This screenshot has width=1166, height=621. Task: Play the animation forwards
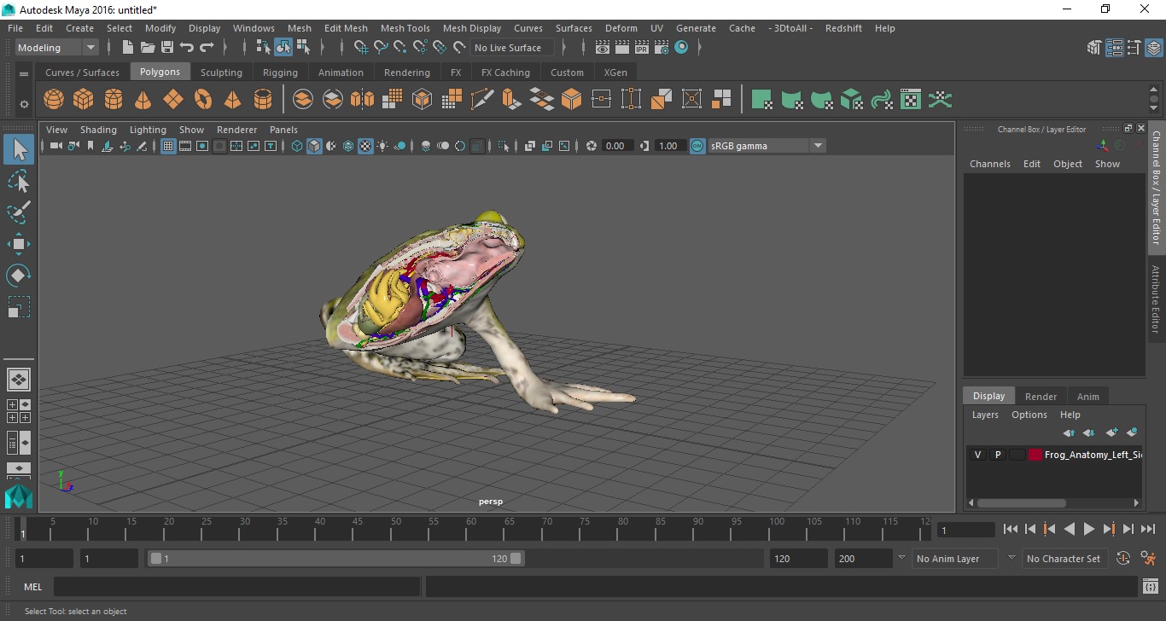[1089, 529]
